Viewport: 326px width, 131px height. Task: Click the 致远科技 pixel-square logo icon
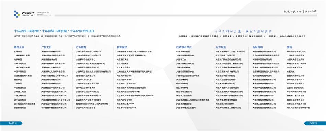click(x=17, y=14)
